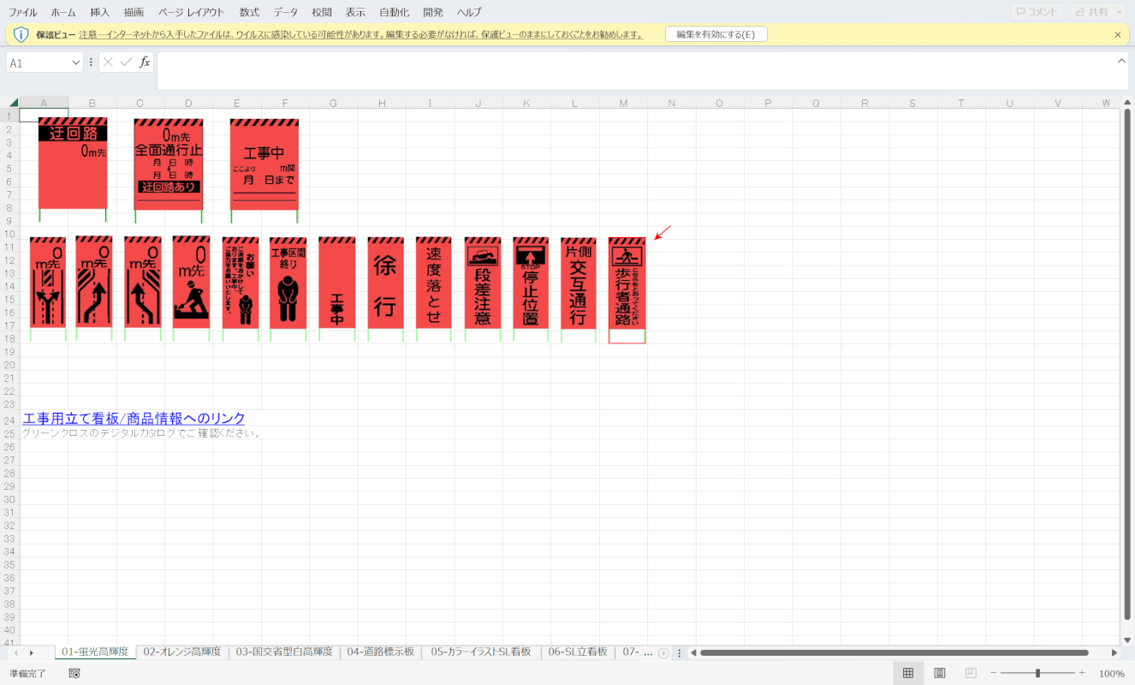Click the 100% zoom level value
The height and width of the screenshot is (685, 1135).
(1112, 674)
